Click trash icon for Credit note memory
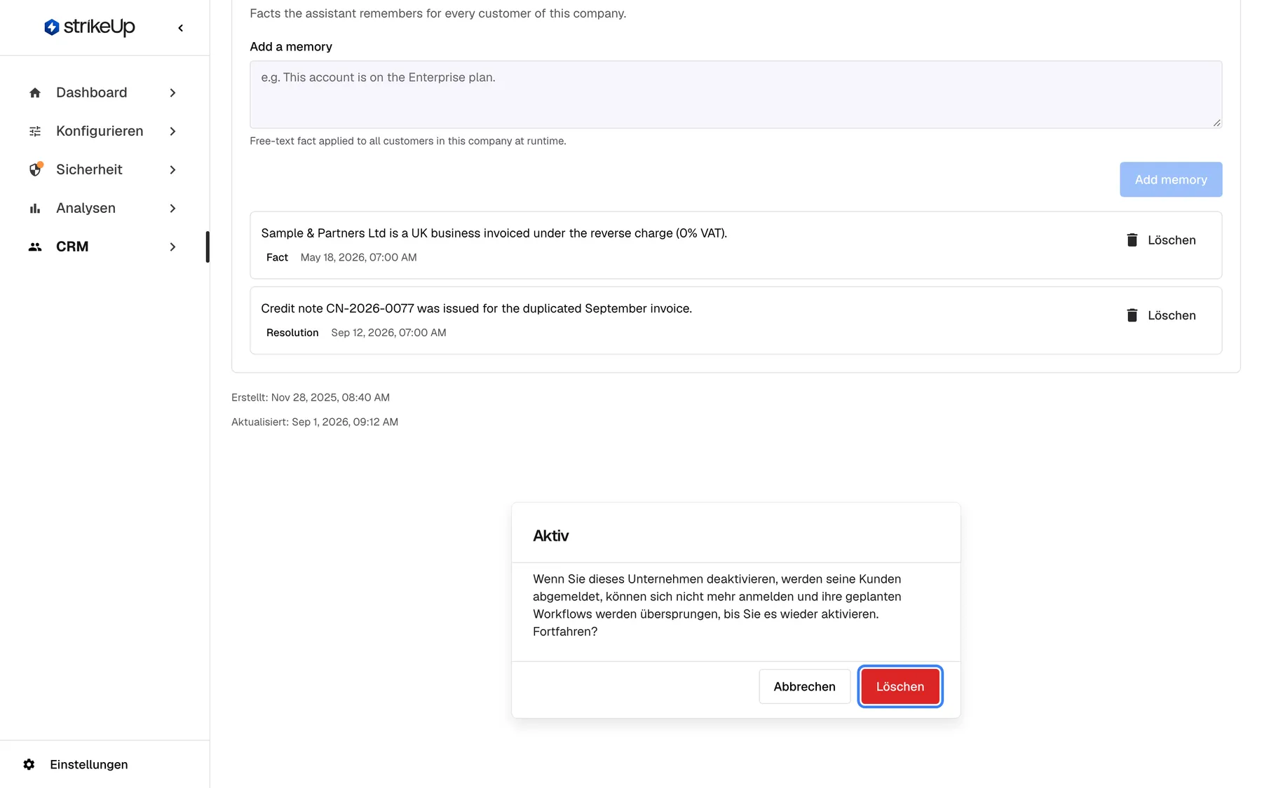The height and width of the screenshot is (788, 1262). pos(1132,315)
